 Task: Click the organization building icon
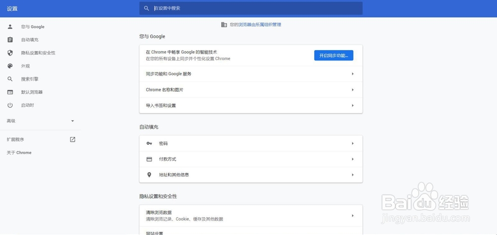point(224,24)
